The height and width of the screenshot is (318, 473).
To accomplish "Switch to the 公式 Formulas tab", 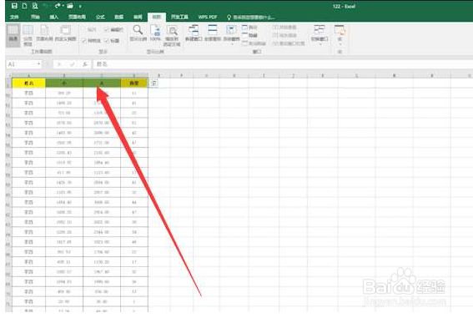I will click(x=100, y=17).
